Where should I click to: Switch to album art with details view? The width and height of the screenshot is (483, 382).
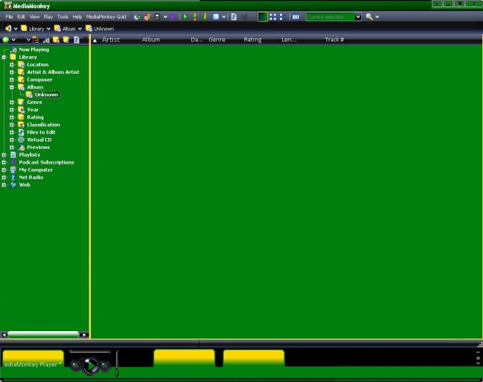click(282, 17)
